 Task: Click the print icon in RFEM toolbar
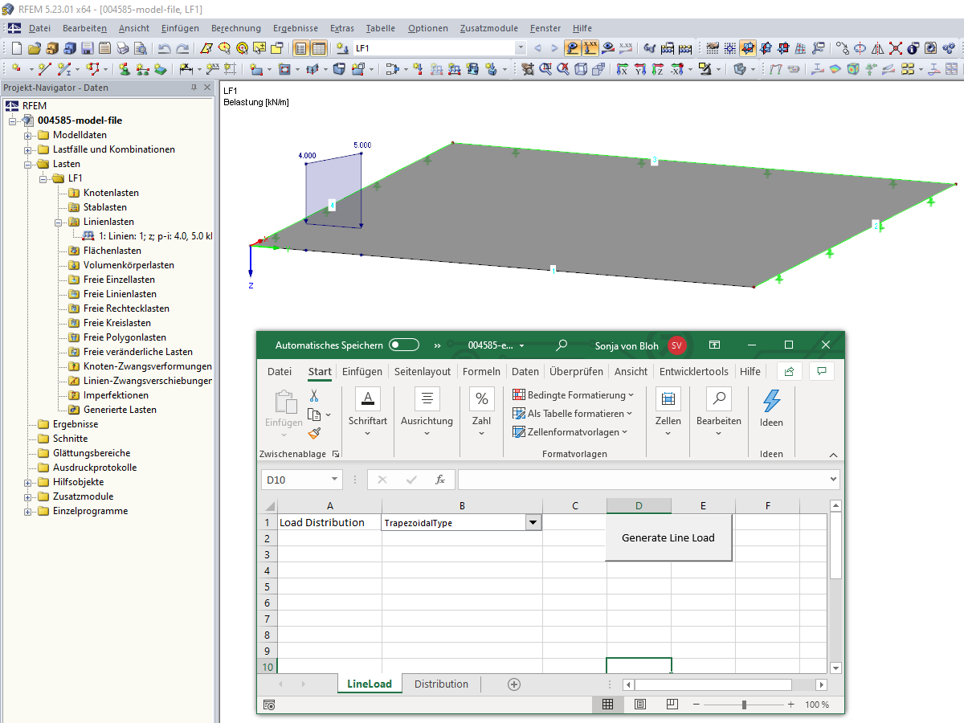[123, 48]
